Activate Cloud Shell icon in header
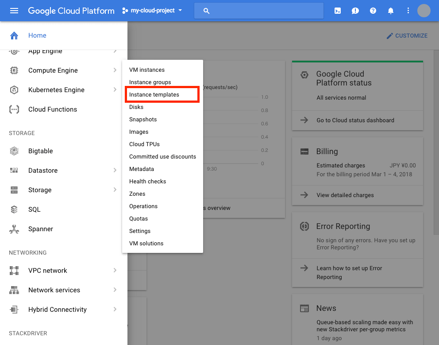439x345 pixels. coord(338,11)
